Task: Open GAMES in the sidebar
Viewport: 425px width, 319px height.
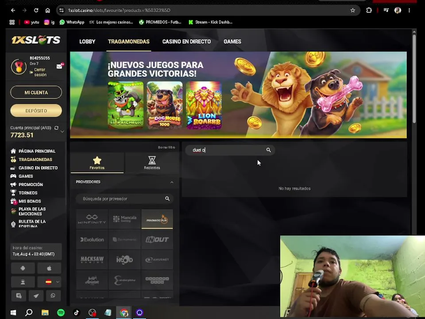Action: click(x=22, y=176)
